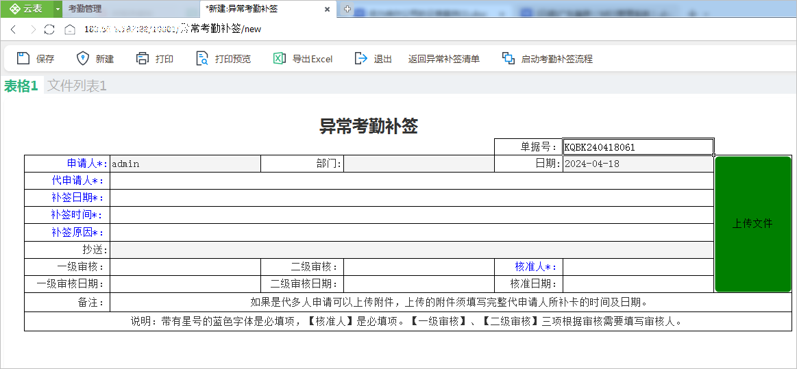Click the 一级审核 input field

[185, 267]
